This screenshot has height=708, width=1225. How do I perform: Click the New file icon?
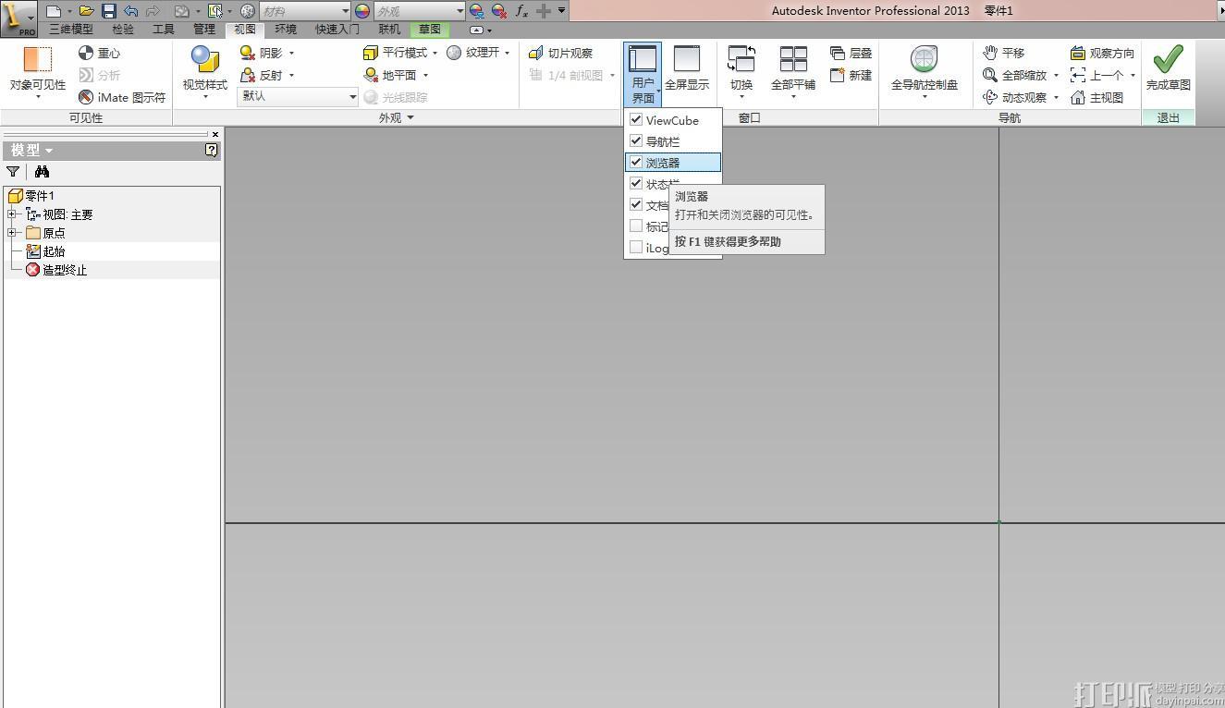click(54, 11)
